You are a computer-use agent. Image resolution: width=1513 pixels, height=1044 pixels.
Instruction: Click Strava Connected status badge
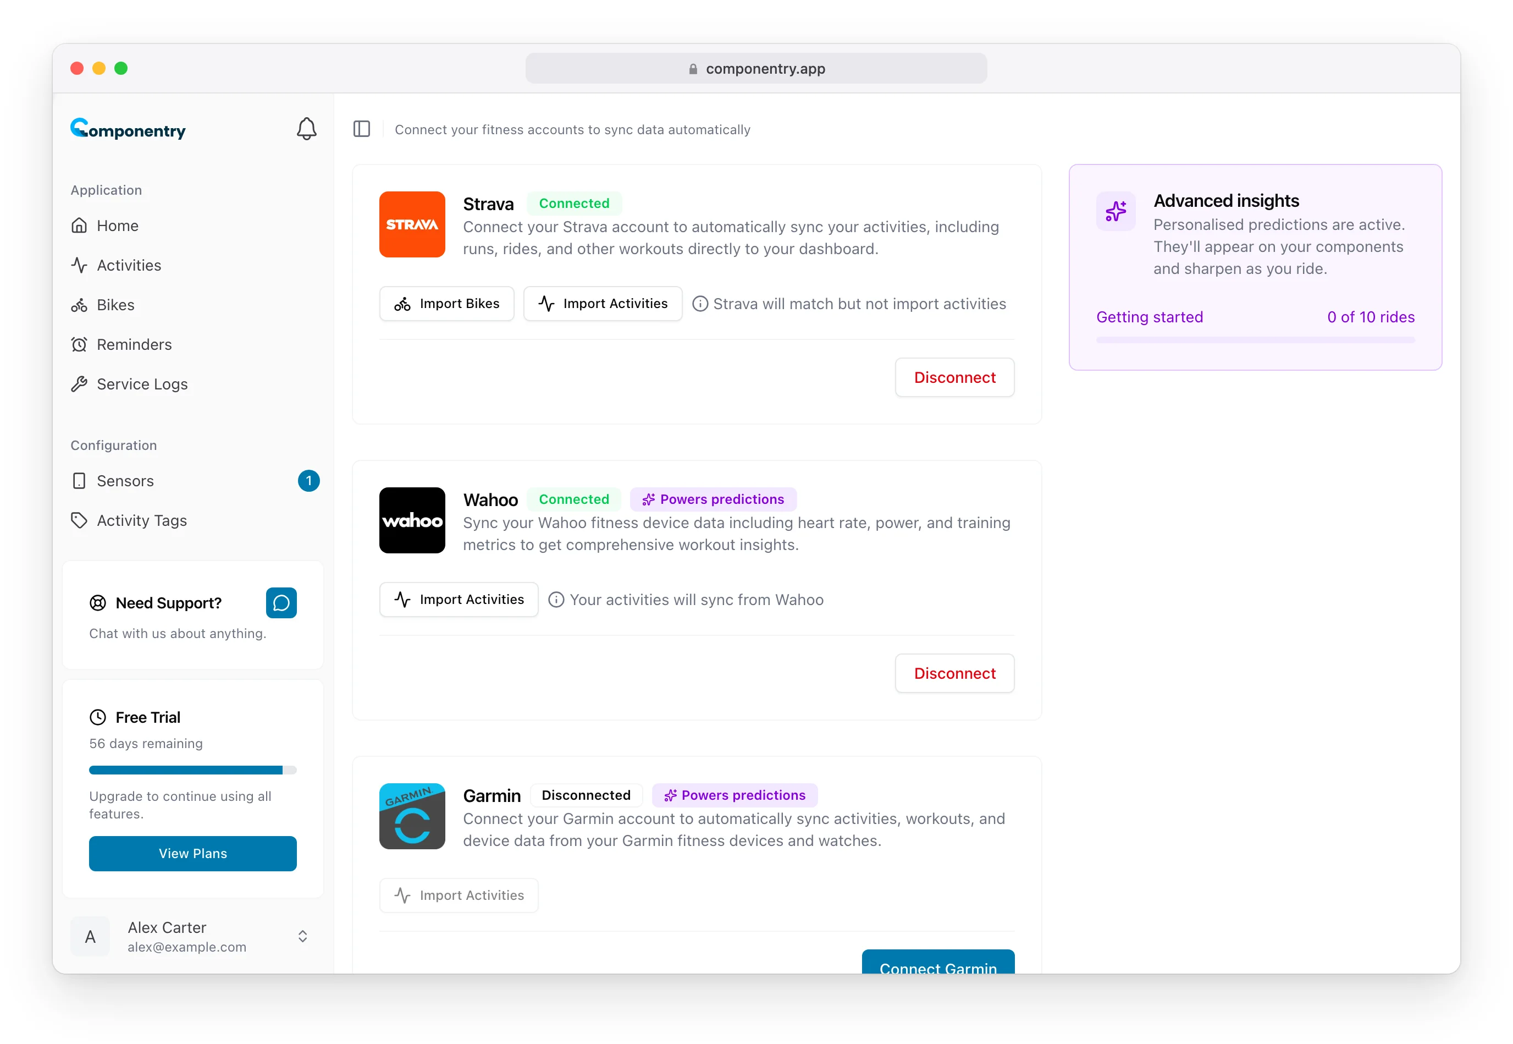tap(573, 204)
